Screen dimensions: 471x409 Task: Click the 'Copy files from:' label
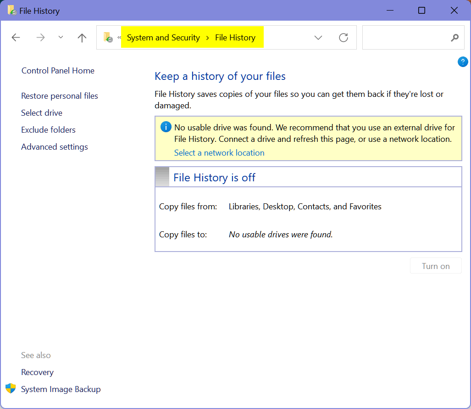coord(188,207)
